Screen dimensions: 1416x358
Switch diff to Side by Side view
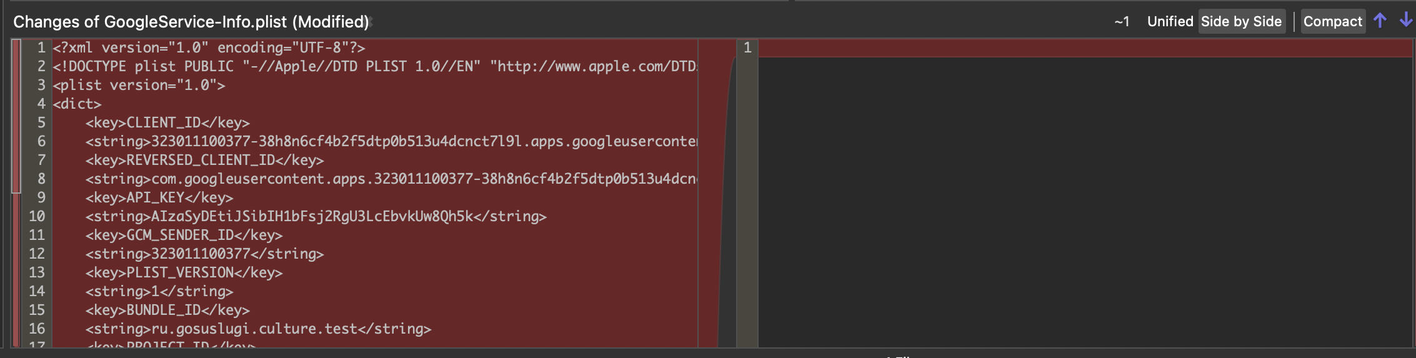pyautogui.click(x=1241, y=21)
